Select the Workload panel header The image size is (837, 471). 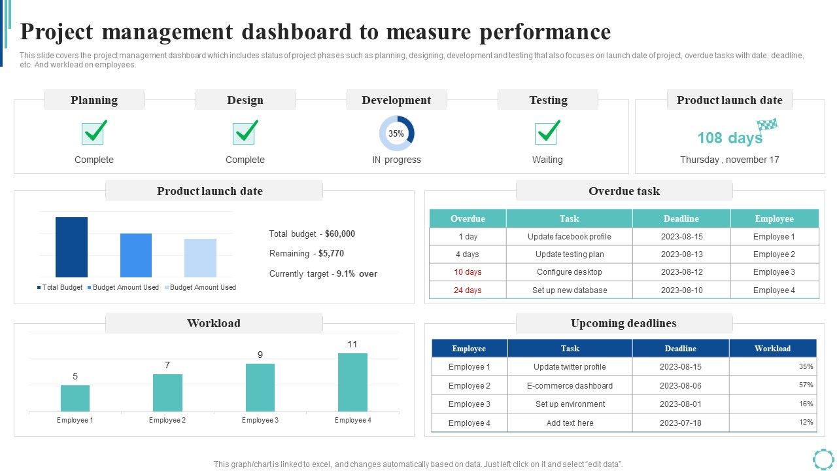pyautogui.click(x=214, y=323)
